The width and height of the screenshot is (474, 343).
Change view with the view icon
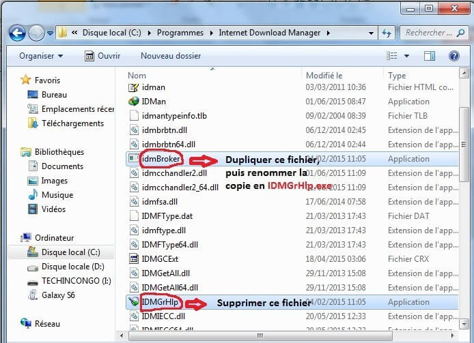[x=392, y=56]
